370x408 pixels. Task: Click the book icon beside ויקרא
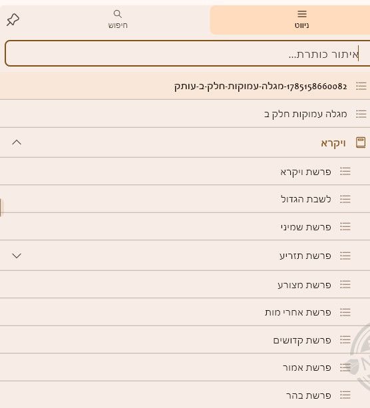tap(361, 142)
